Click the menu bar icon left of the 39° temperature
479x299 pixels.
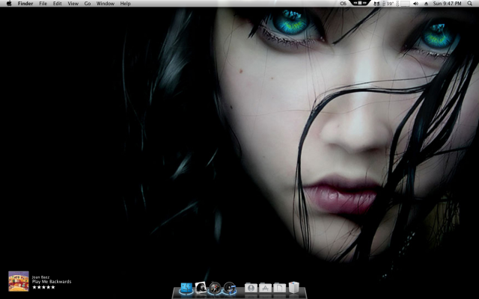(377, 4)
